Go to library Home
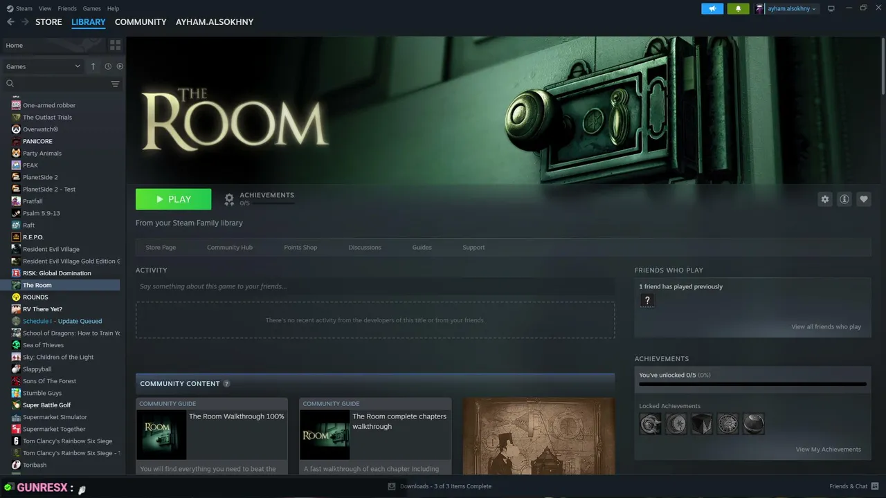Screen dimensions: 886x498 click(x=53, y=45)
